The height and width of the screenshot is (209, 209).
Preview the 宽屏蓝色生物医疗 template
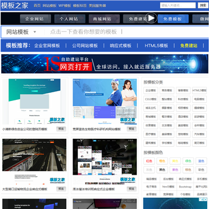pyautogui.click(x=132, y=129)
